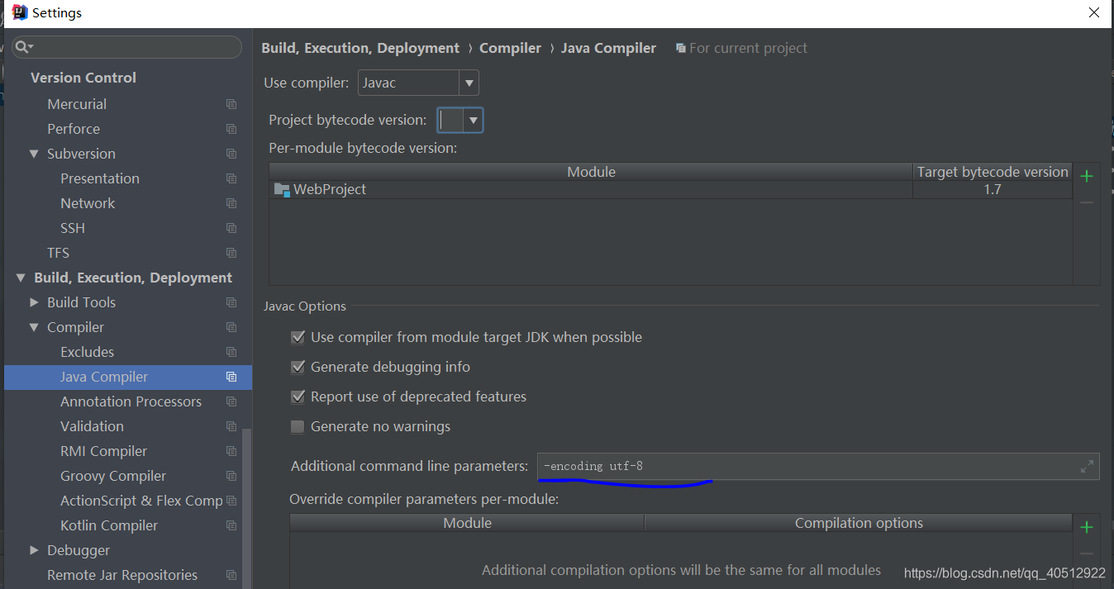The width and height of the screenshot is (1114, 589).
Task: Click the search magnifier icon in settings
Action: [x=23, y=47]
